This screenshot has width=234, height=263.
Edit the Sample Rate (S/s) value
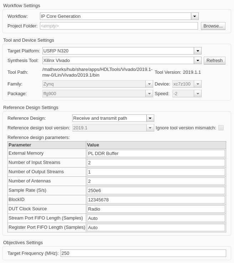point(156,190)
